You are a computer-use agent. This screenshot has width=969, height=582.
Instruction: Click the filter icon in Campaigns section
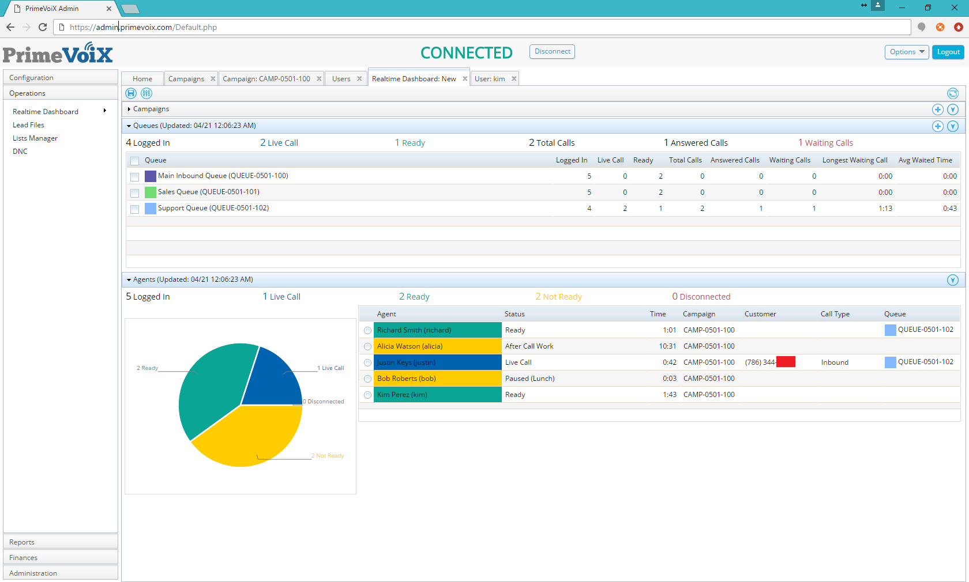coord(953,109)
